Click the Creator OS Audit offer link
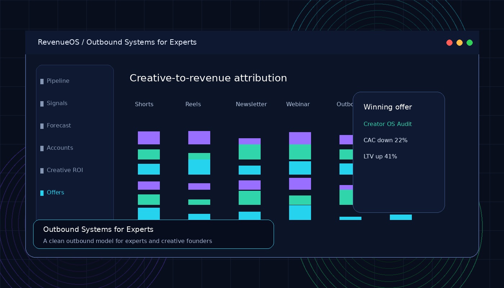Viewport: 504px width, 288px height. click(388, 124)
